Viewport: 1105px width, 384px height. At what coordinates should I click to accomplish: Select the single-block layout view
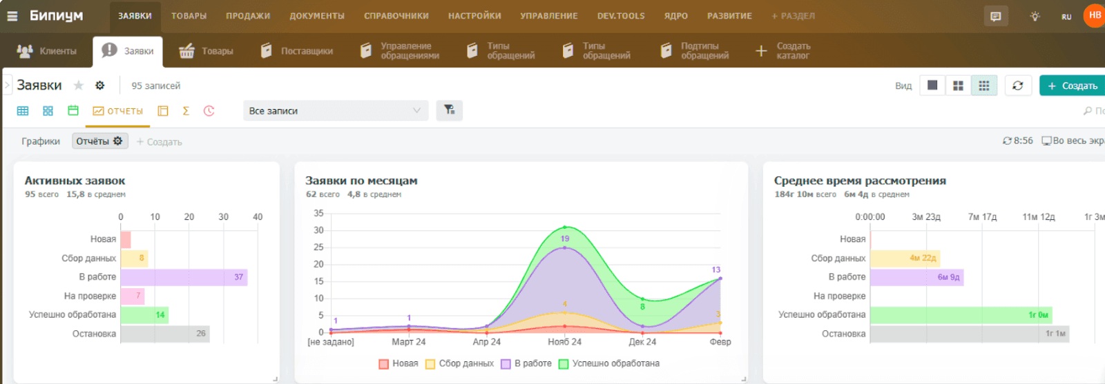[932, 85]
